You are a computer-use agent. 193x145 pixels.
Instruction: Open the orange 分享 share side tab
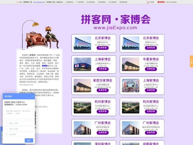[191, 61]
